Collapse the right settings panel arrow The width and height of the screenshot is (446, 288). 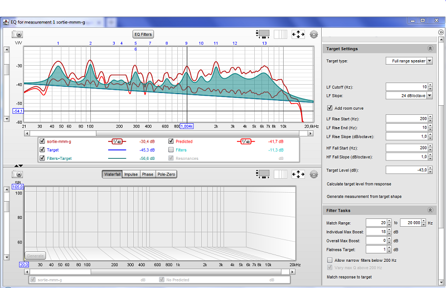(440, 32)
